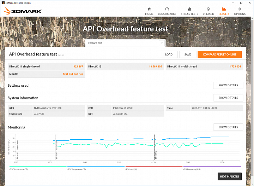Click the Feature test label box
254x186 pixels.
tap(125, 43)
